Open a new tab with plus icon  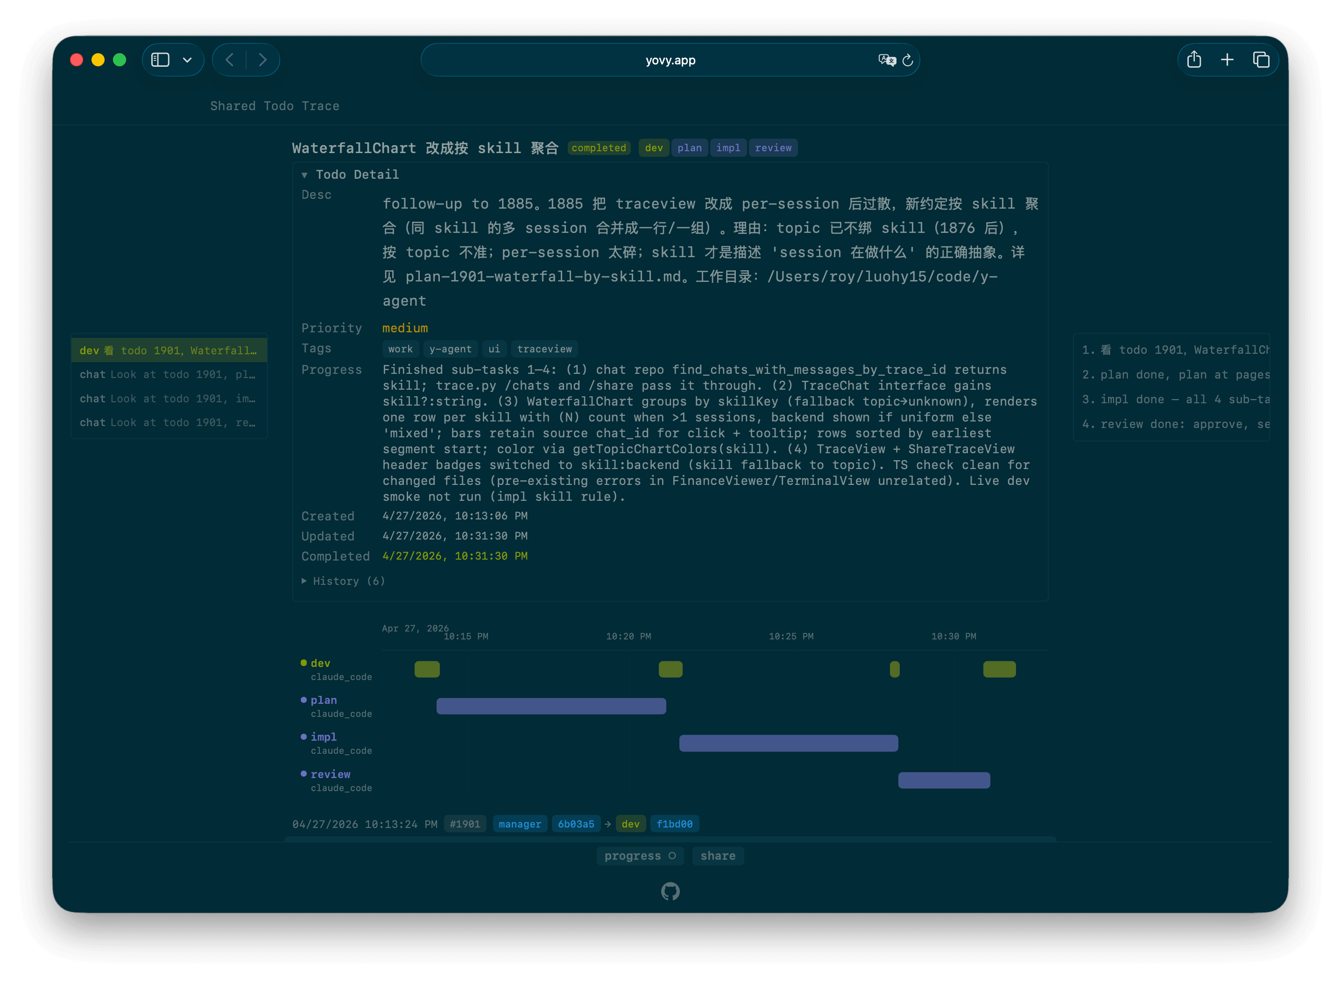pyautogui.click(x=1227, y=59)
